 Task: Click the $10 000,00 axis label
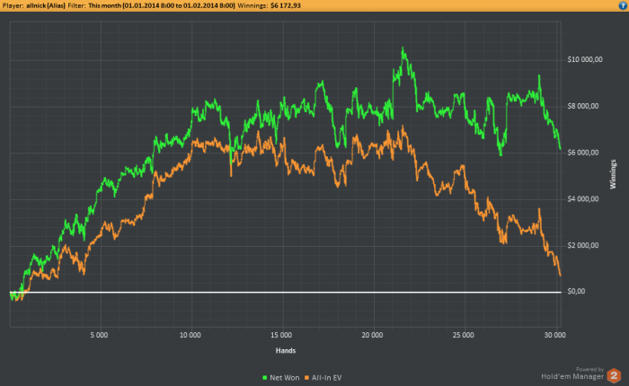tap(585, 60)
